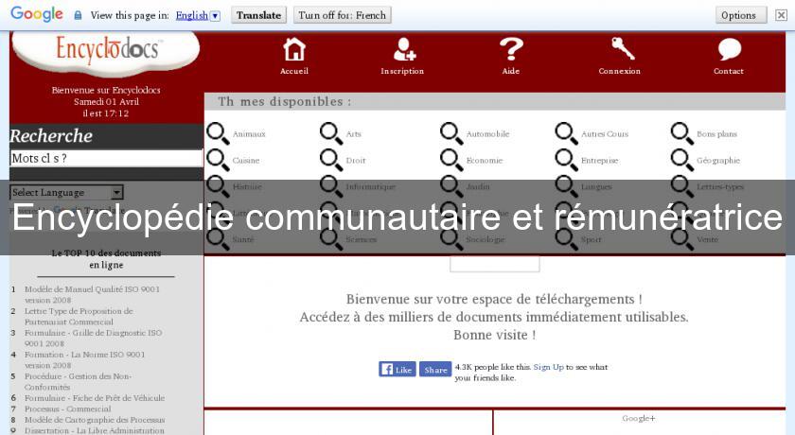
Task: Click magnifier icon next to Entreprise
Action: (566, 161)
